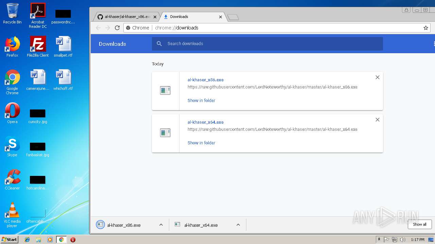Show al-khaser_x86.exe in folder

[201, 101]
